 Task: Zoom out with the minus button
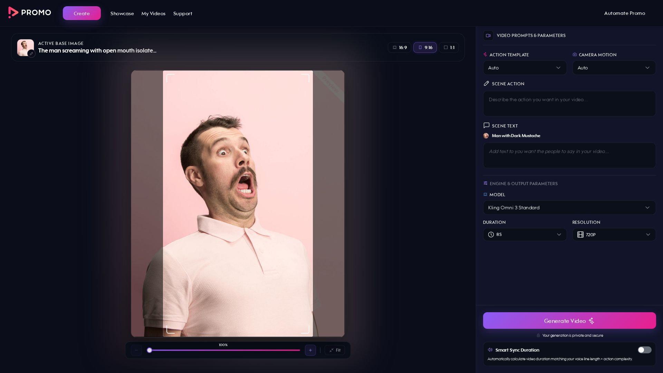pyautogui.click(x=136, y=350)
